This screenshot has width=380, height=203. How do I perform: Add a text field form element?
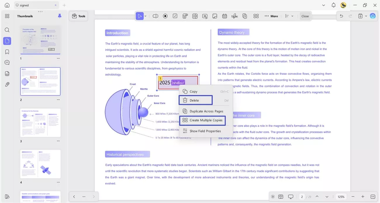(156, 16)
